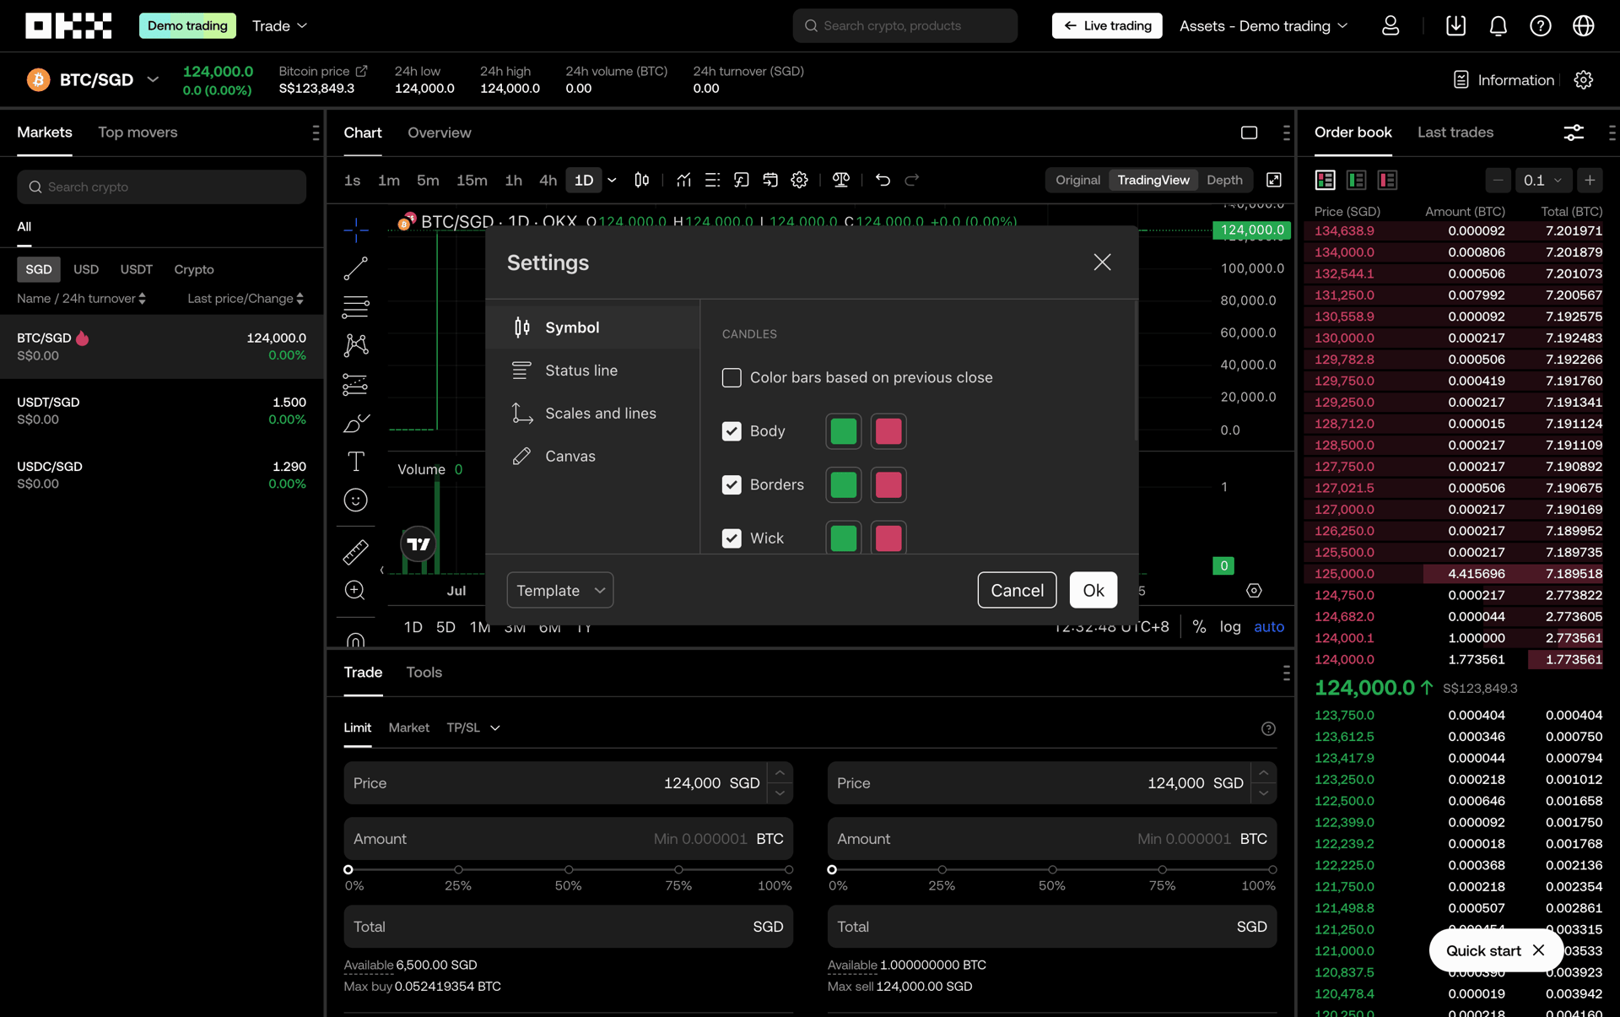Show buy-only order book view
The image size is (1620, 1017).
click(x=1357, y=180)
